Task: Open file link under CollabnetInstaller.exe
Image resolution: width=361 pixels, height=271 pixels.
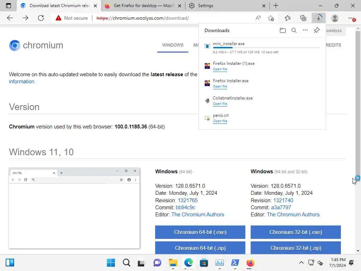Action: pyautogui.click(x=220, y=104)
